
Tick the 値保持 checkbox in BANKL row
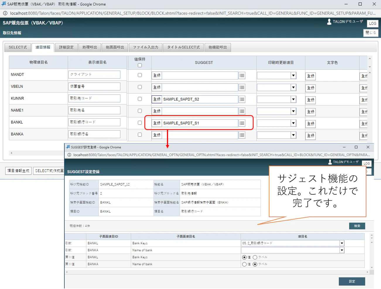(x=140, y=123)
